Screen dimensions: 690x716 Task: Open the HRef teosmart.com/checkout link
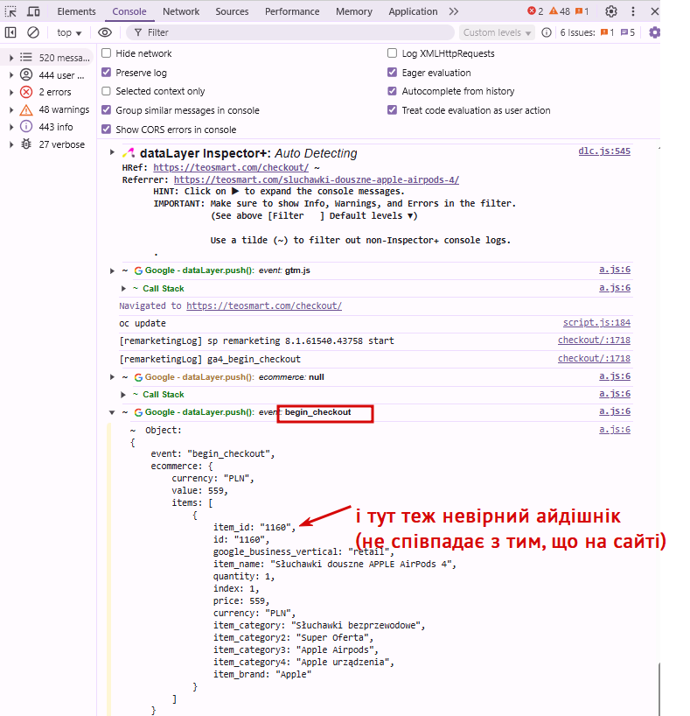point(231,167)
